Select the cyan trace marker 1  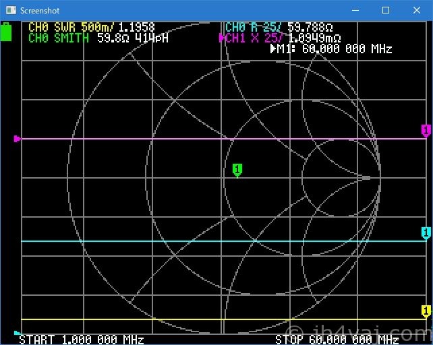point(426,233)
